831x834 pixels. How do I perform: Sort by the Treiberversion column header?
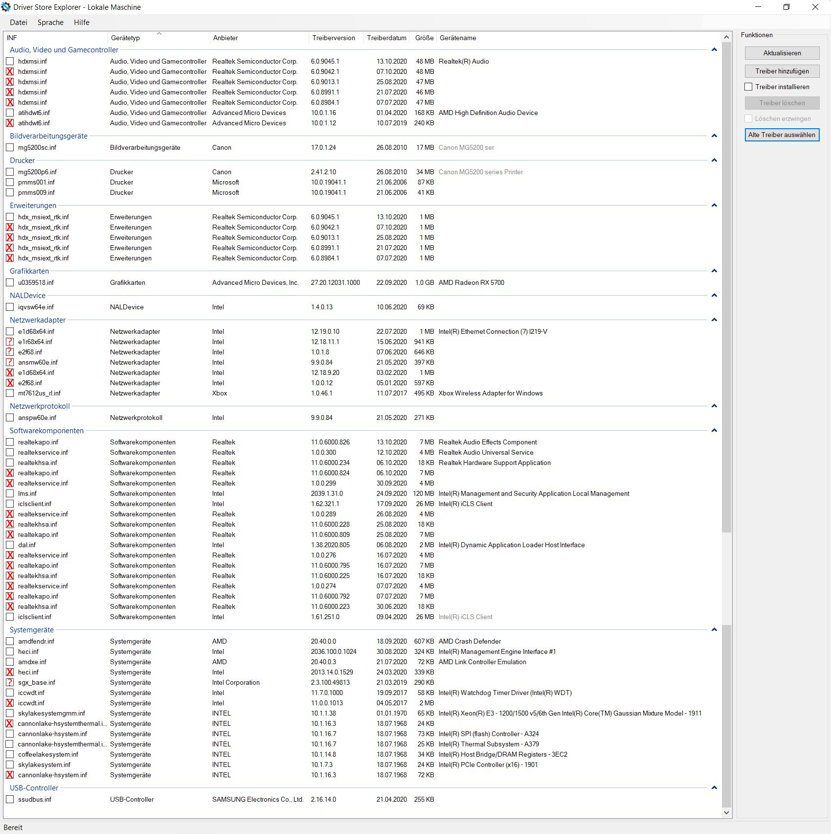[334, 38]
